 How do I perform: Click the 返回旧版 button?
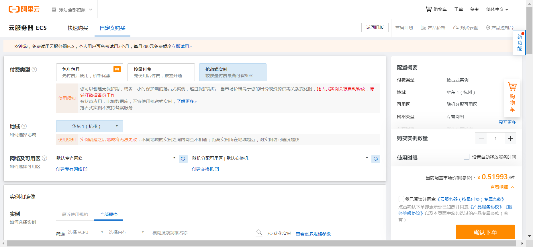click(375, 27)
